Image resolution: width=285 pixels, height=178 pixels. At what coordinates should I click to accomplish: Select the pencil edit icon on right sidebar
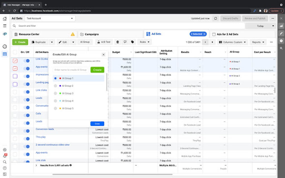click(281, 33)
